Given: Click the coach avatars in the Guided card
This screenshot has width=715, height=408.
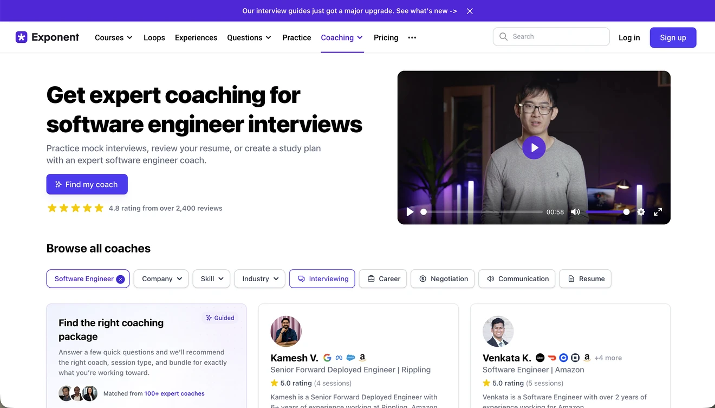Looking at the screenshot, I should point(78,393).
